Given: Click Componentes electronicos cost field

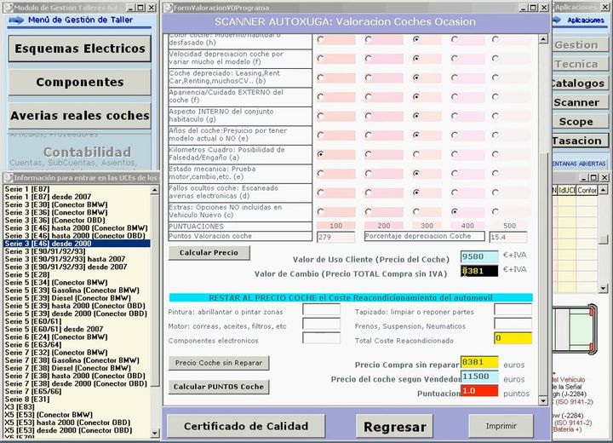Looking at the screenshot, I should tap(321, 337).
